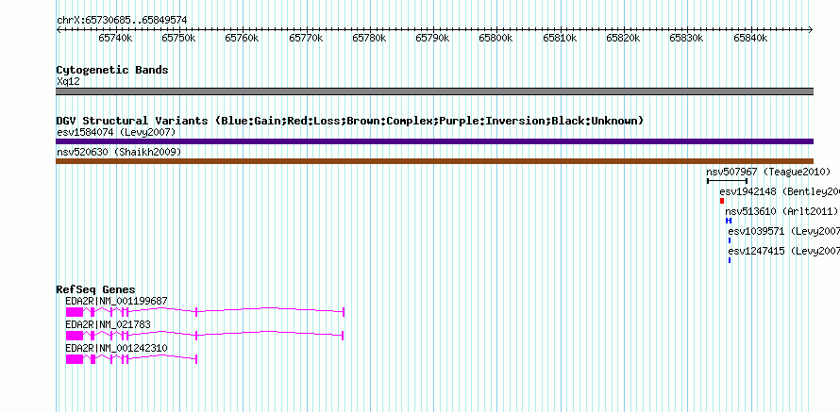The height and width of the screenshot is (412, 840).
Task: Click the black nsv507967 variant span
Action: pyautogui.click(x=727, y=181)
